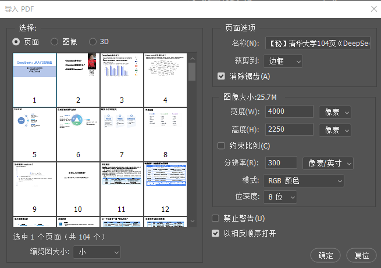Click the thumbnail list scrollbar handle
The width and height of the screenshot is (381, 268).
pos(192,72)
